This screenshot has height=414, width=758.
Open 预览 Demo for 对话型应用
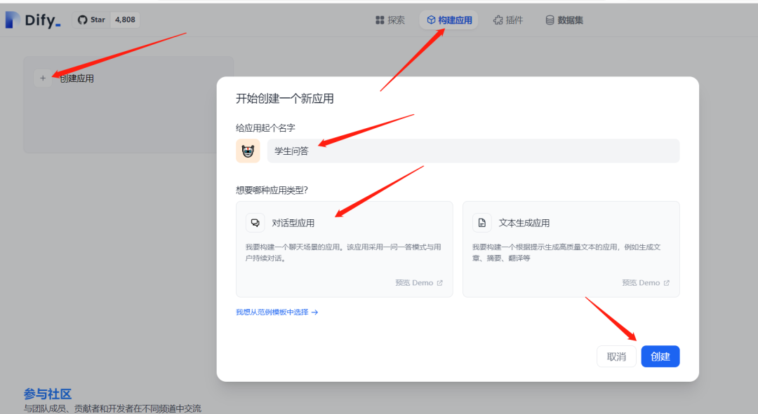click(418, 283)
